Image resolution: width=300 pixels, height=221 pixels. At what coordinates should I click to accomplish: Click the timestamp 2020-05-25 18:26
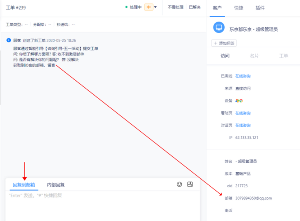pyautogui.click(x=61, y=41)
